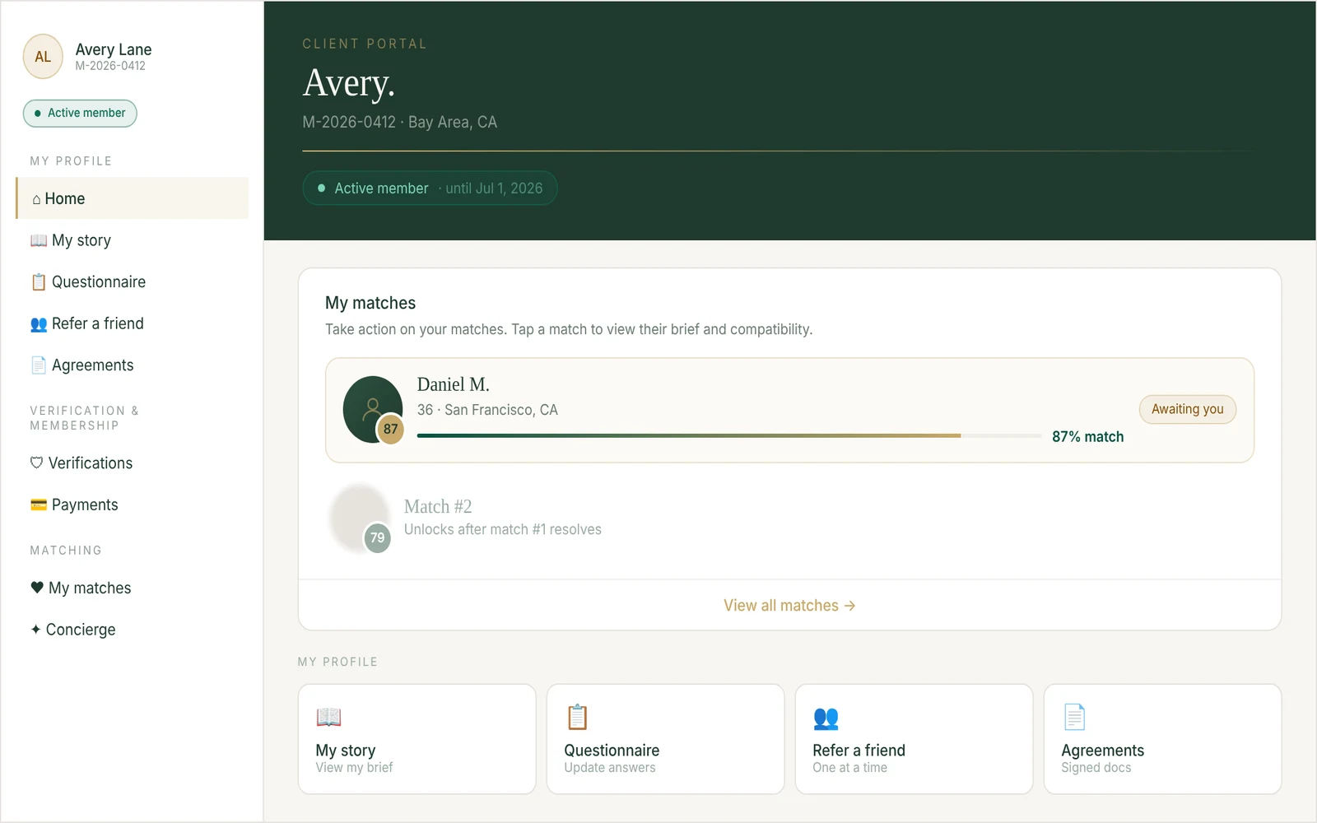The width and height of the screenshot is (1317, 823).
Task: Click header Active member until Jul 1, 2026 pill
Action: point(430,188)
